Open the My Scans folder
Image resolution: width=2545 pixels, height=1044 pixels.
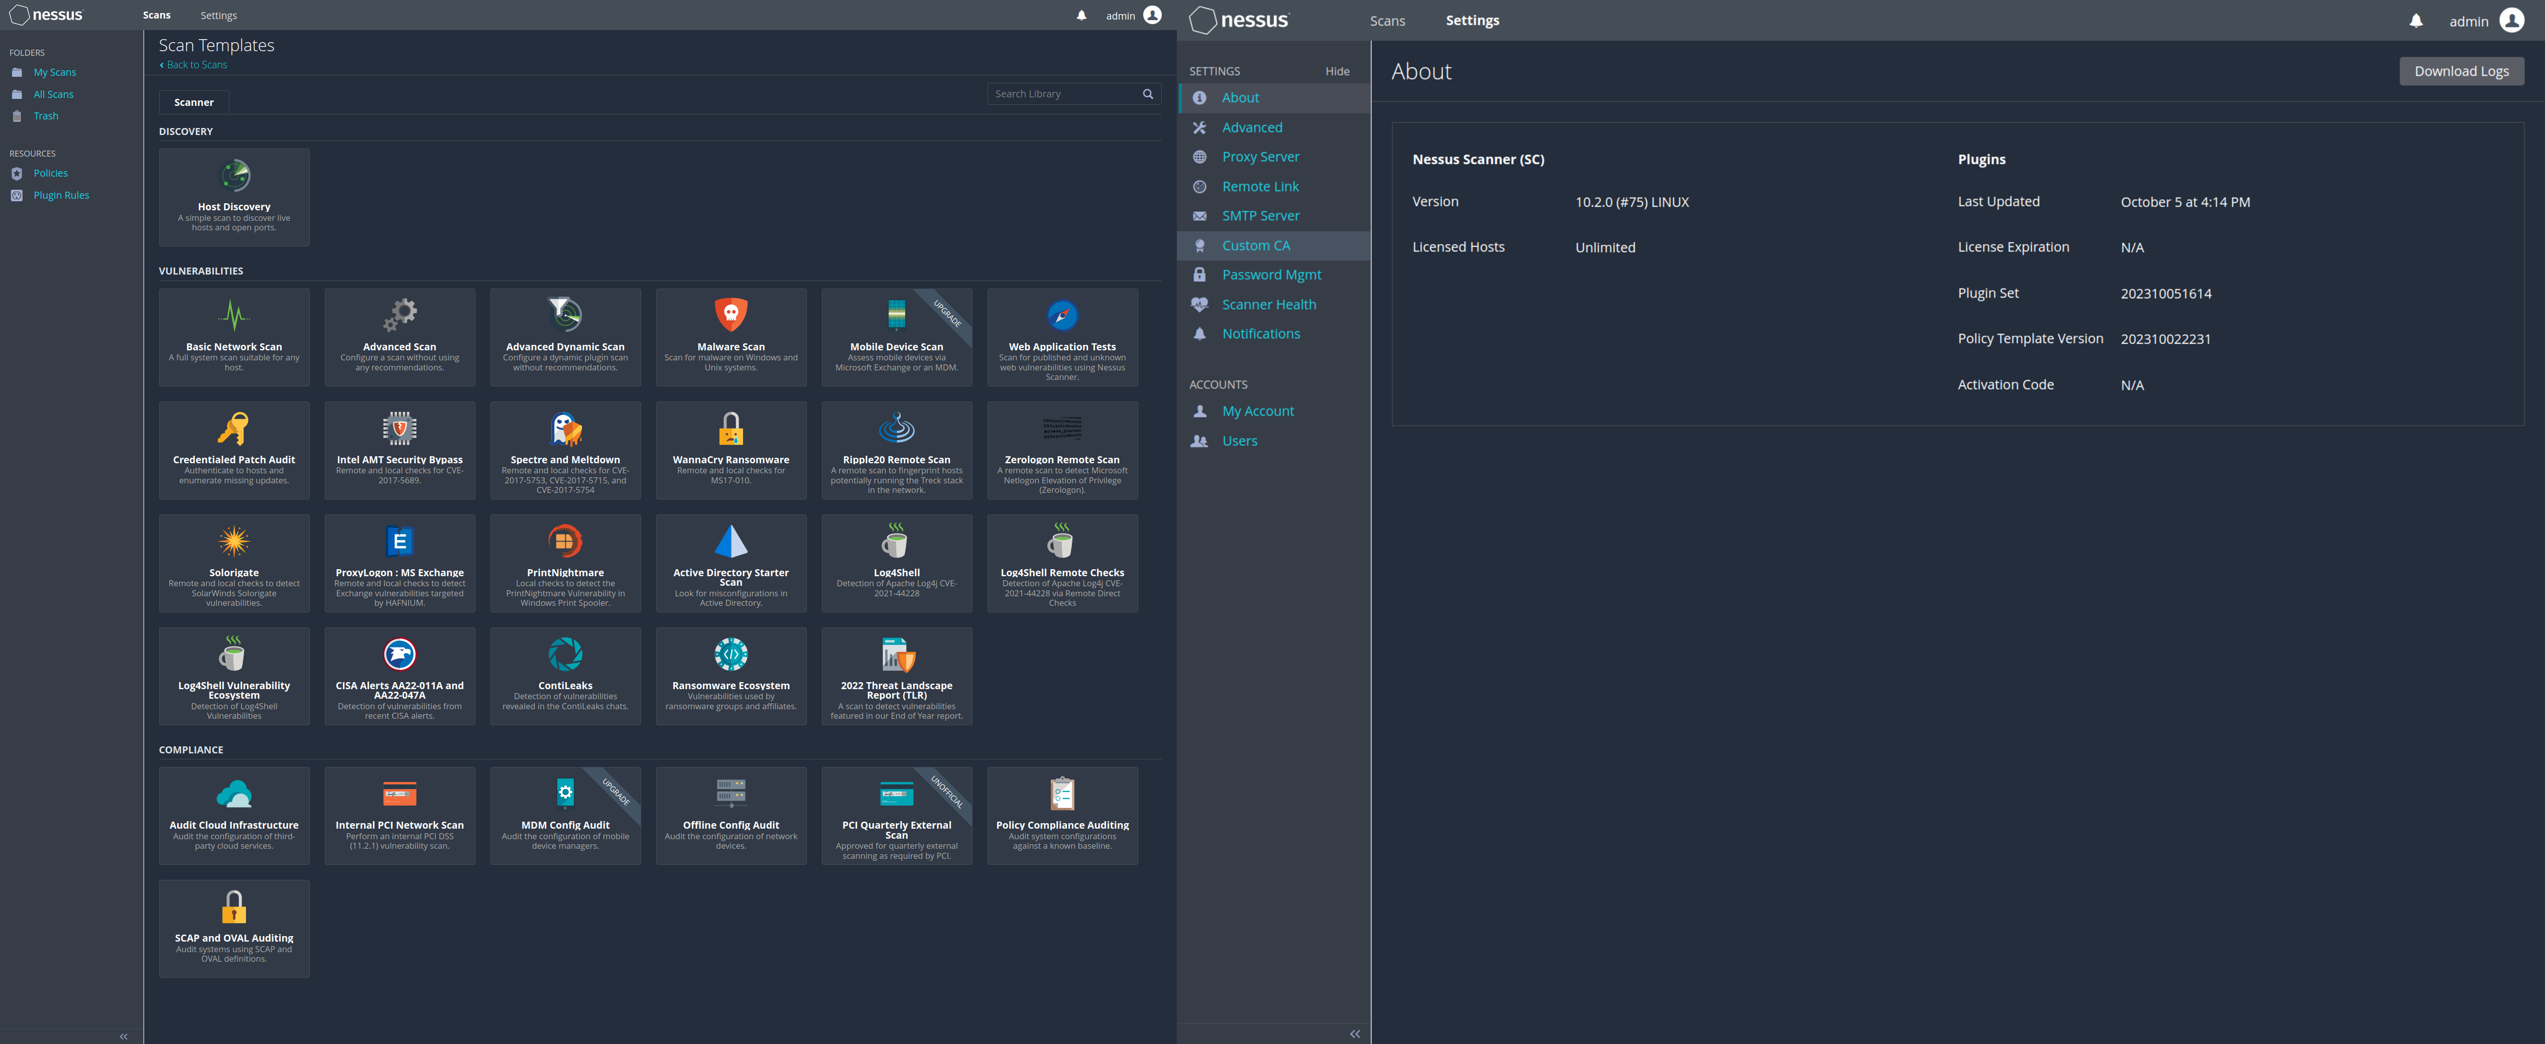coord(54,72)
